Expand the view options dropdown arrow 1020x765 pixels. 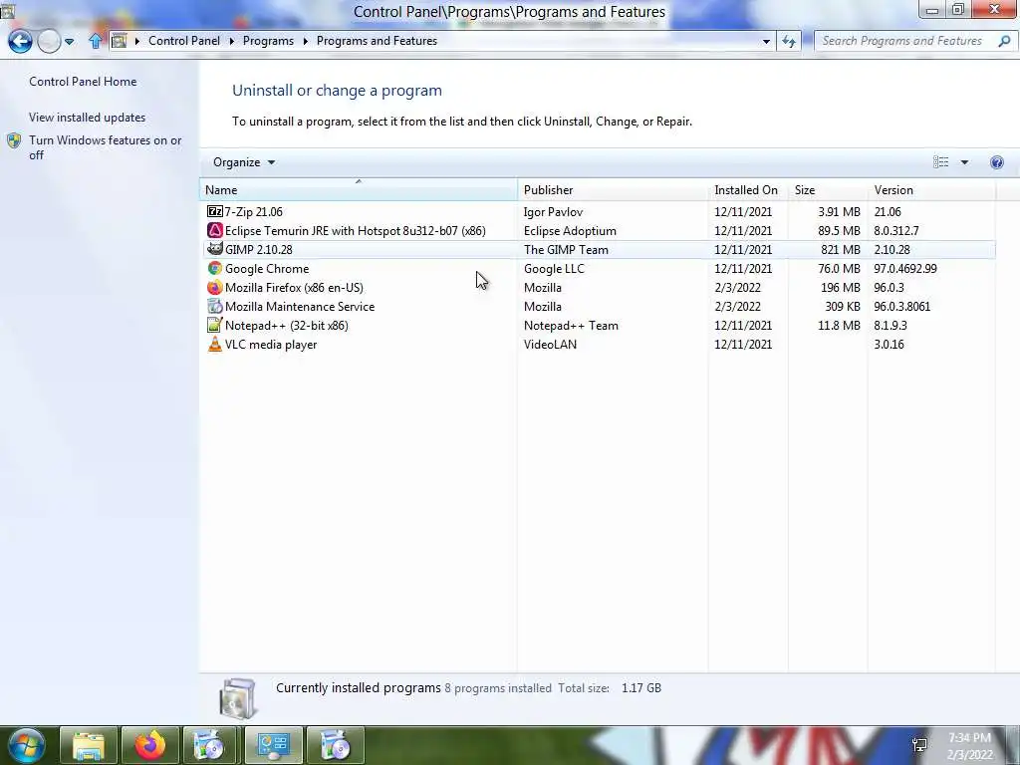(x=964, y=162)
